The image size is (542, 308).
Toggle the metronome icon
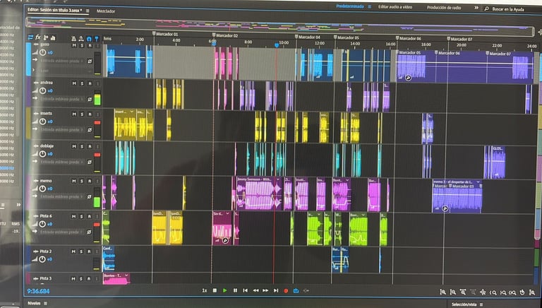[73, 38]
